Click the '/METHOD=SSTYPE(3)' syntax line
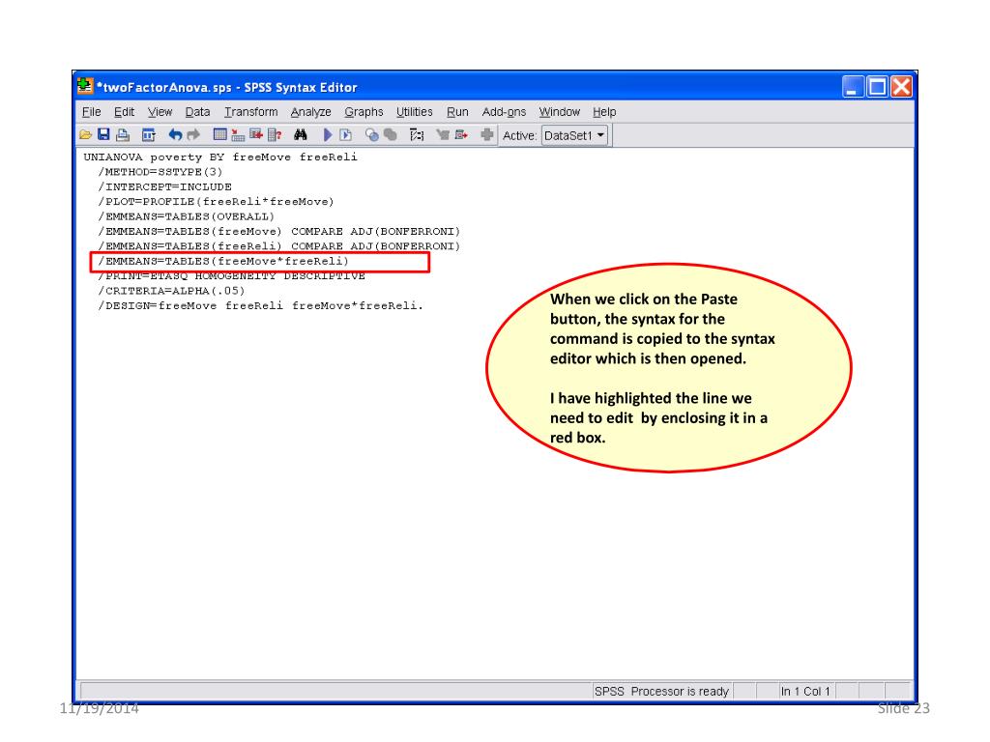Viewport: 990px width, 742px height. click(160, 172)
